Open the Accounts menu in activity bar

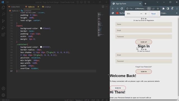[x=3, y=88]
